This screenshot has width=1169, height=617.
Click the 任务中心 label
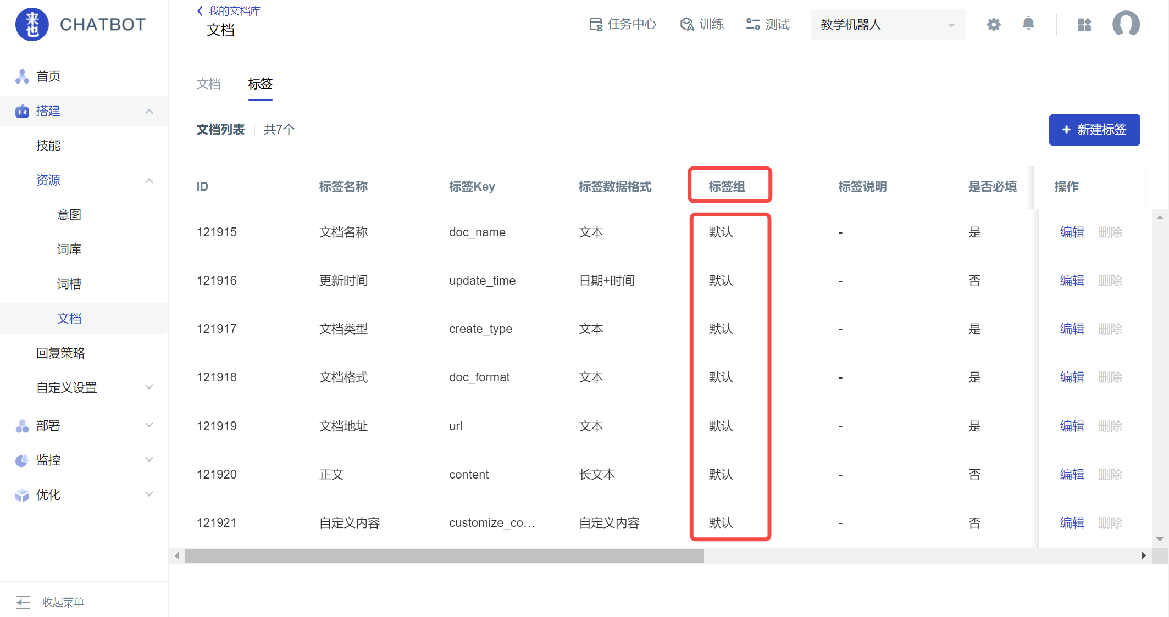[632, 24]
